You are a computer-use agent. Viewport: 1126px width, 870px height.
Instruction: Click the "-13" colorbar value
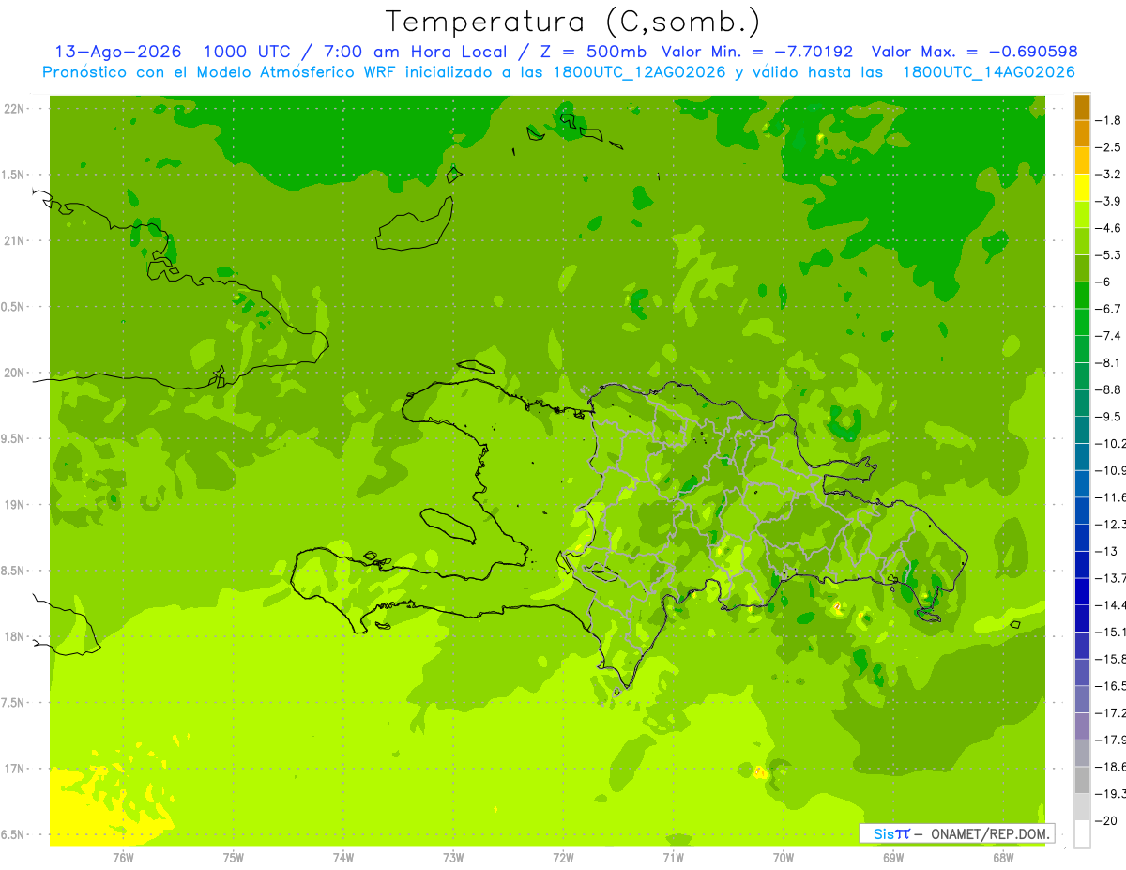coord(1106,551)
